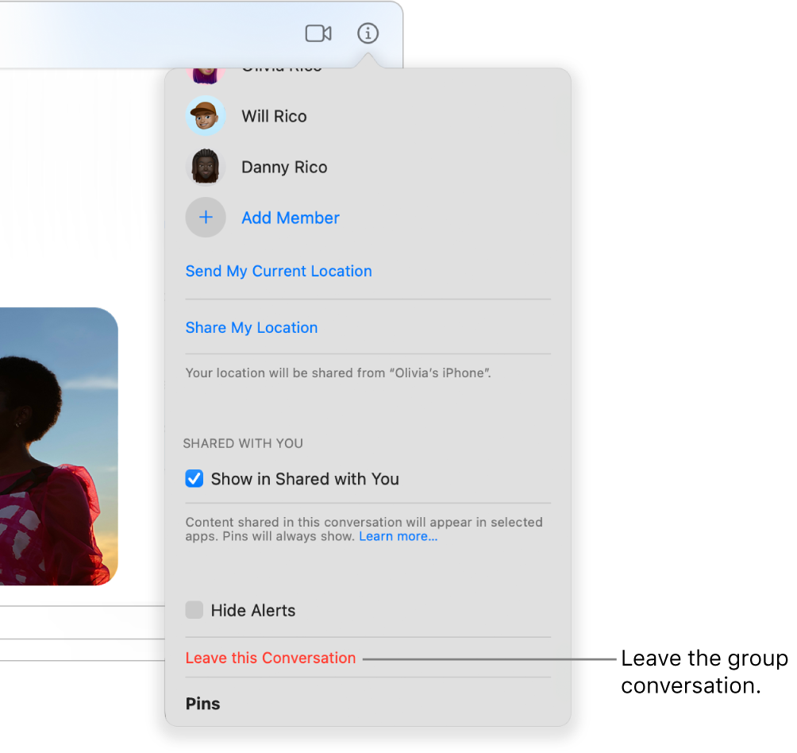
Task: Open the sunset photo in conversation
Action: click(x=59, y=446)
